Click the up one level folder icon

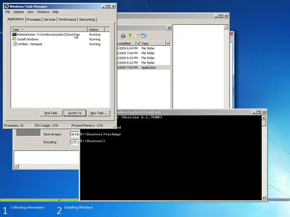pyautogui.click(x=130, y=36)
